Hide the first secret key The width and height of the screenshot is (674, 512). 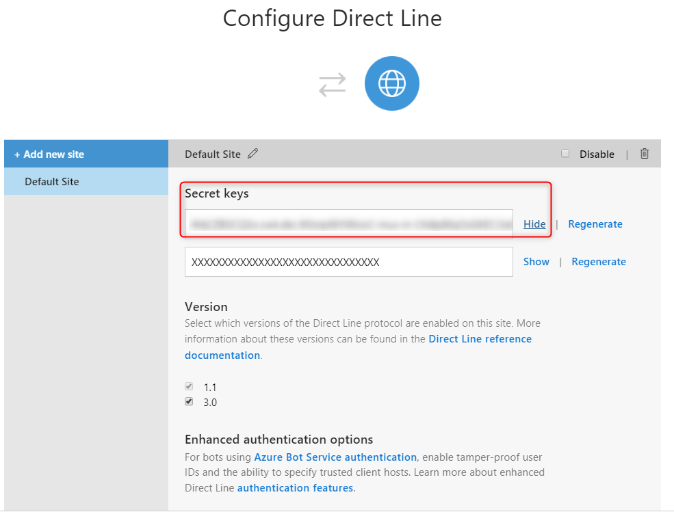pos(534,224)
